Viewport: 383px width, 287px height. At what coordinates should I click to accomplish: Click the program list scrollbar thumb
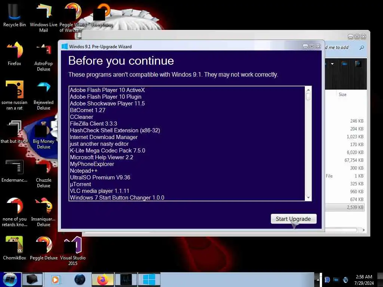tap(308, 96)
